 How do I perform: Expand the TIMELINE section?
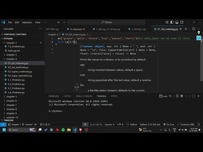click(x=22, y=120)
